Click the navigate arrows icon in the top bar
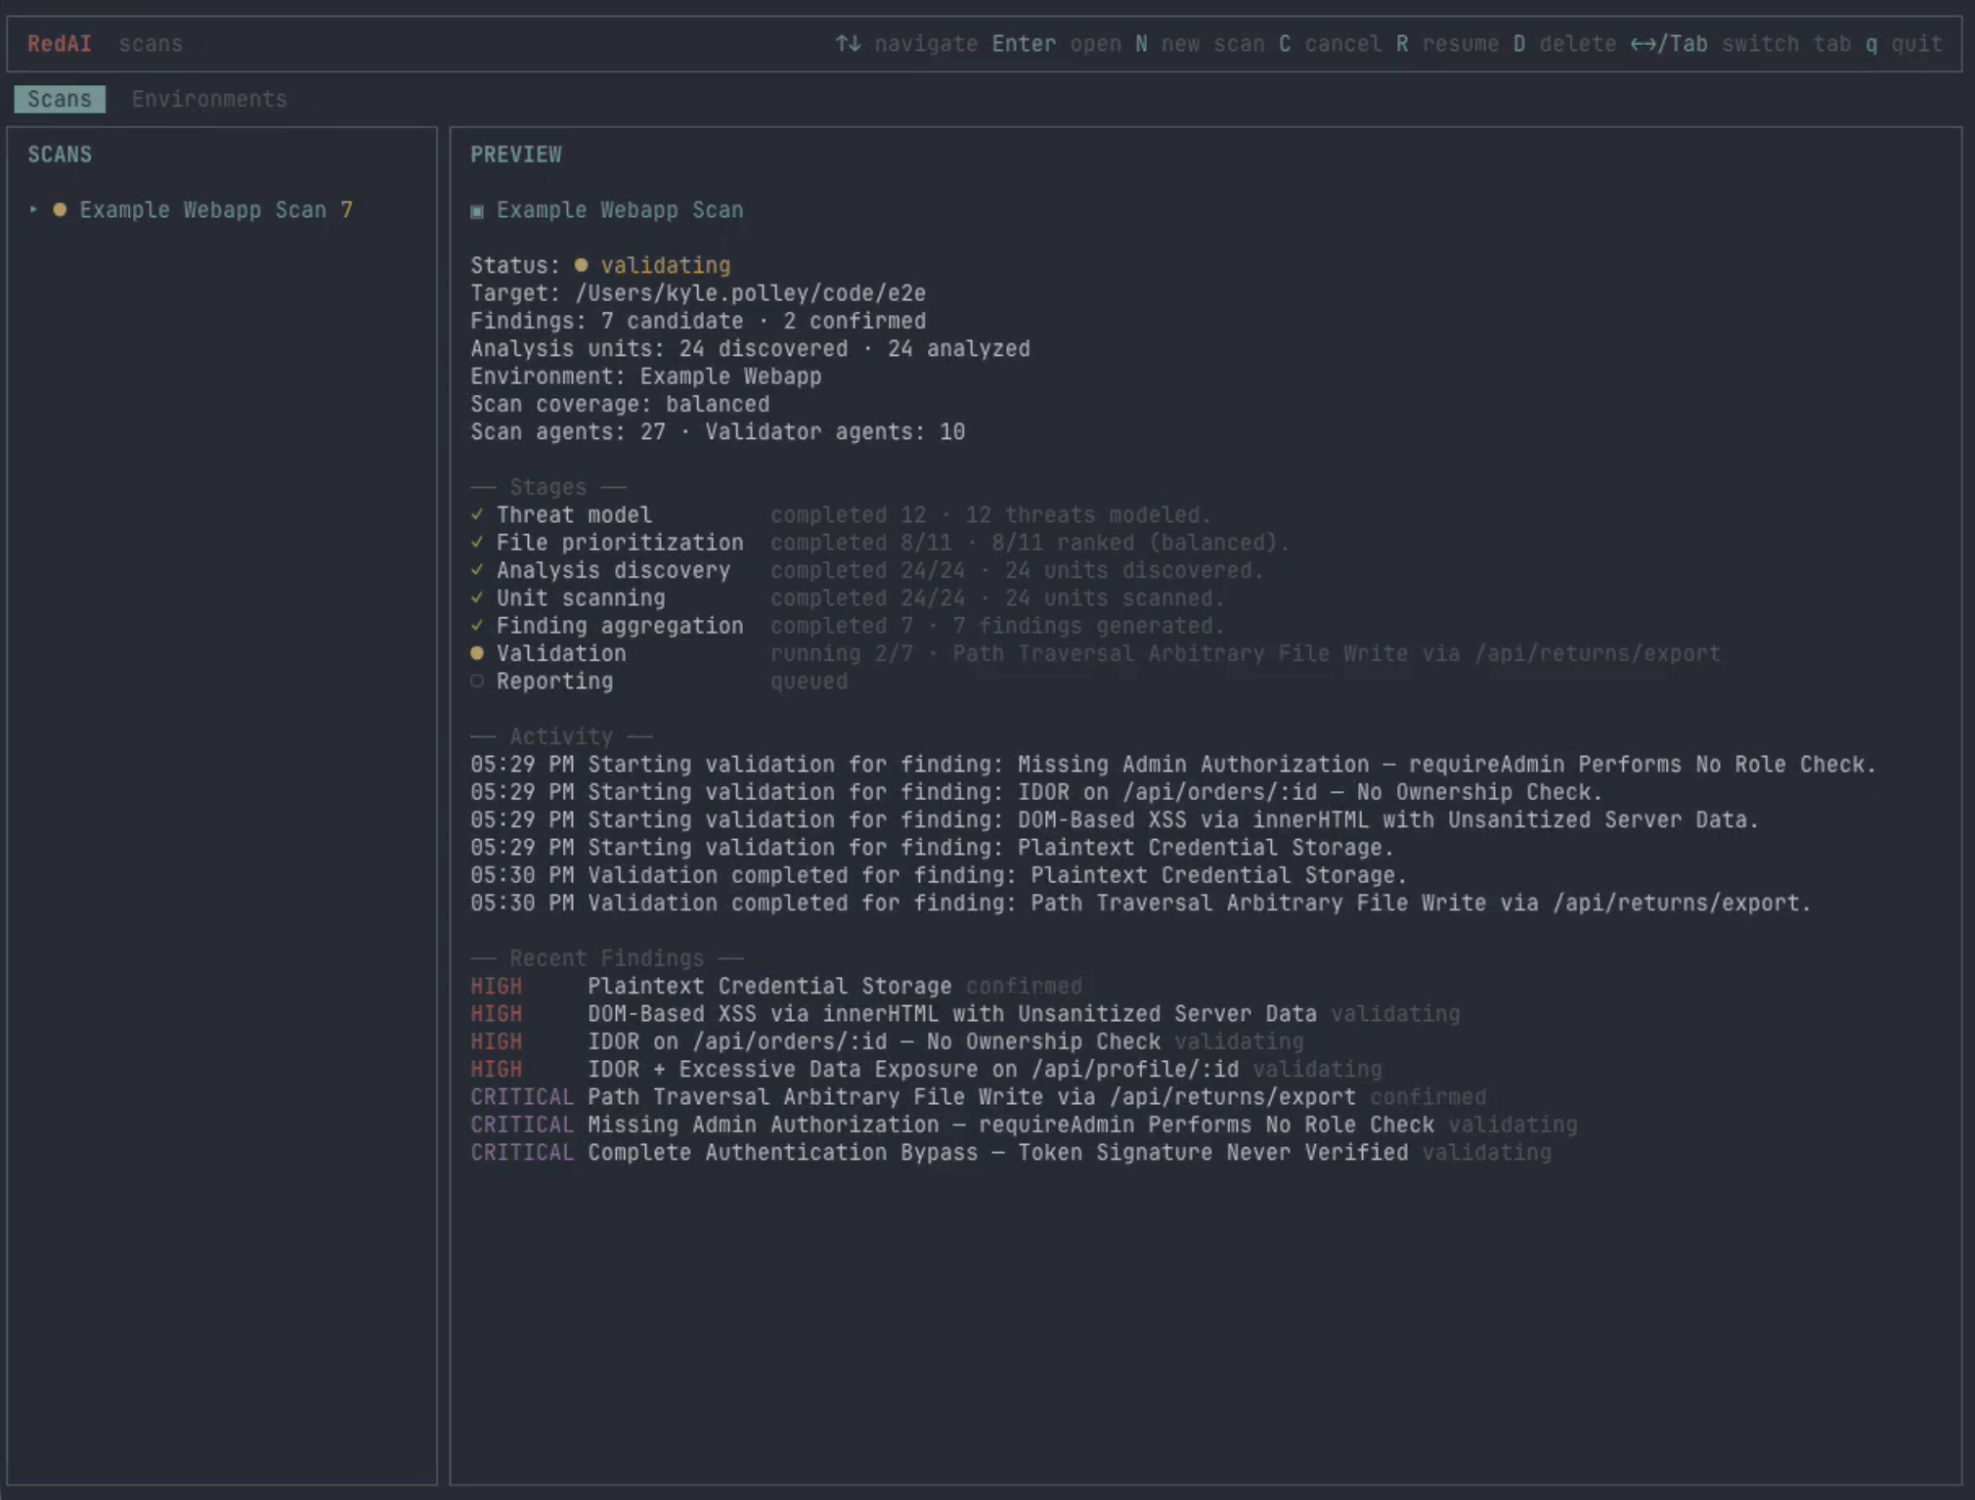Image resolution: width=1975 pixels, height=1500 pixels. coord(848,44)
